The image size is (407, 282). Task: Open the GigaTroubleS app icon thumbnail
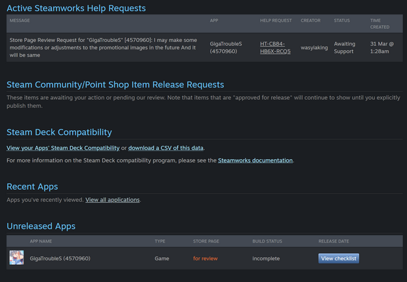16,258
